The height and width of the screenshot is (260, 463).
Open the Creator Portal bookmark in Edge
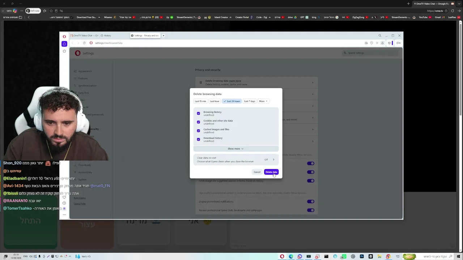[x=244, y=17]
